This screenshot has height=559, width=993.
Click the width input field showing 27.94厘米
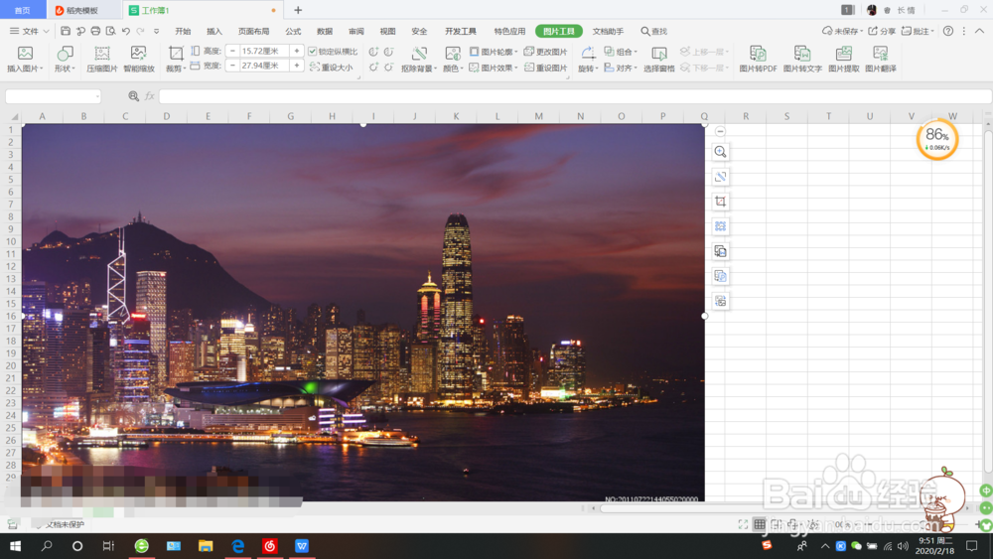coord(264,66)
